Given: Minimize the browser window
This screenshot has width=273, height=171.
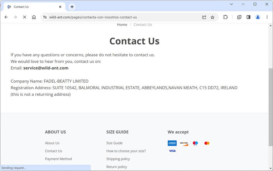Looking at the screenshot, I should [243, 4].
